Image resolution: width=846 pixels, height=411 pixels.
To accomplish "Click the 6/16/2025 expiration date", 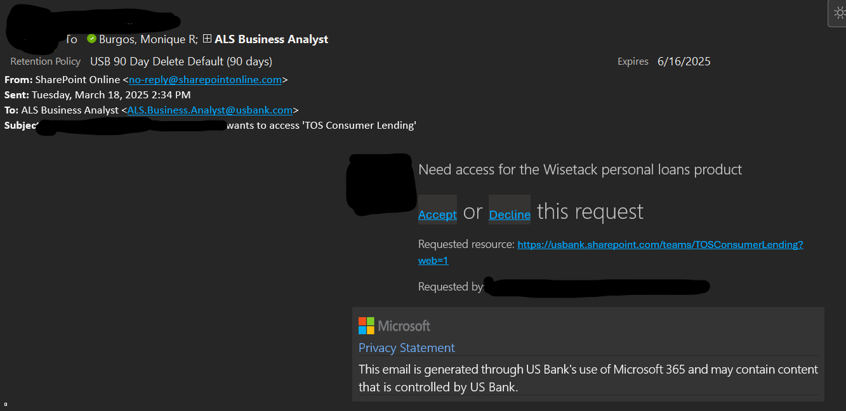I will (684, 62).
